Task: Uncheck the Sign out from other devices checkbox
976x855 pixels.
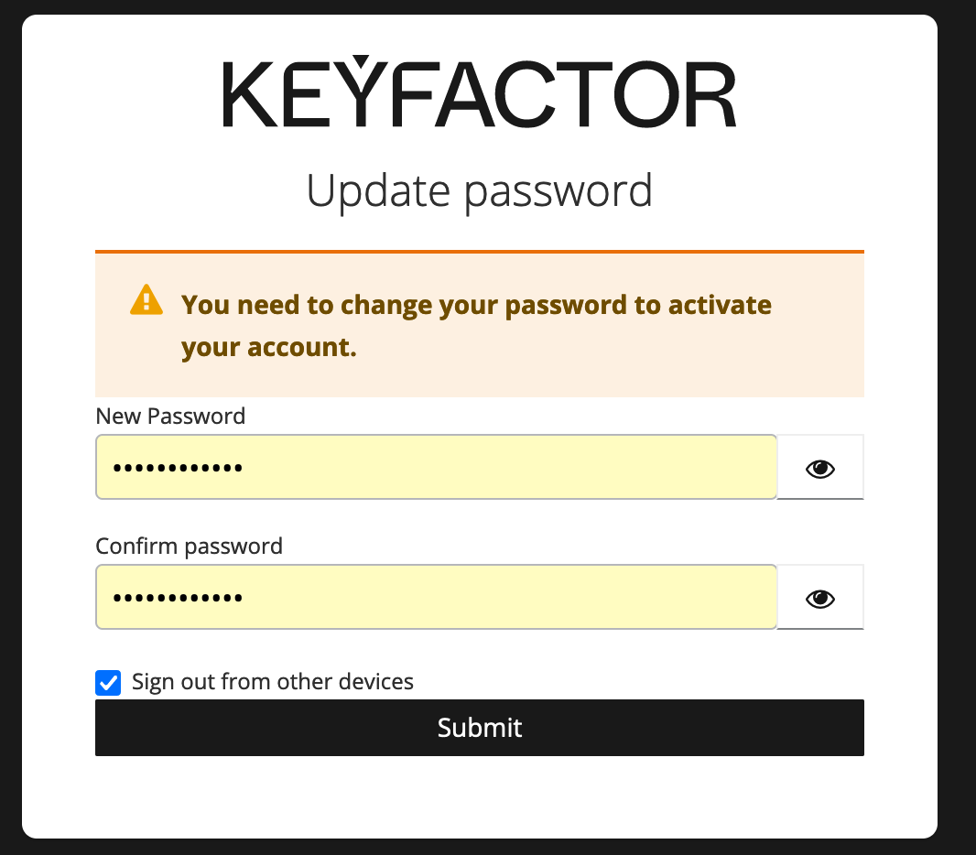Action: click(x=108, y=682)
